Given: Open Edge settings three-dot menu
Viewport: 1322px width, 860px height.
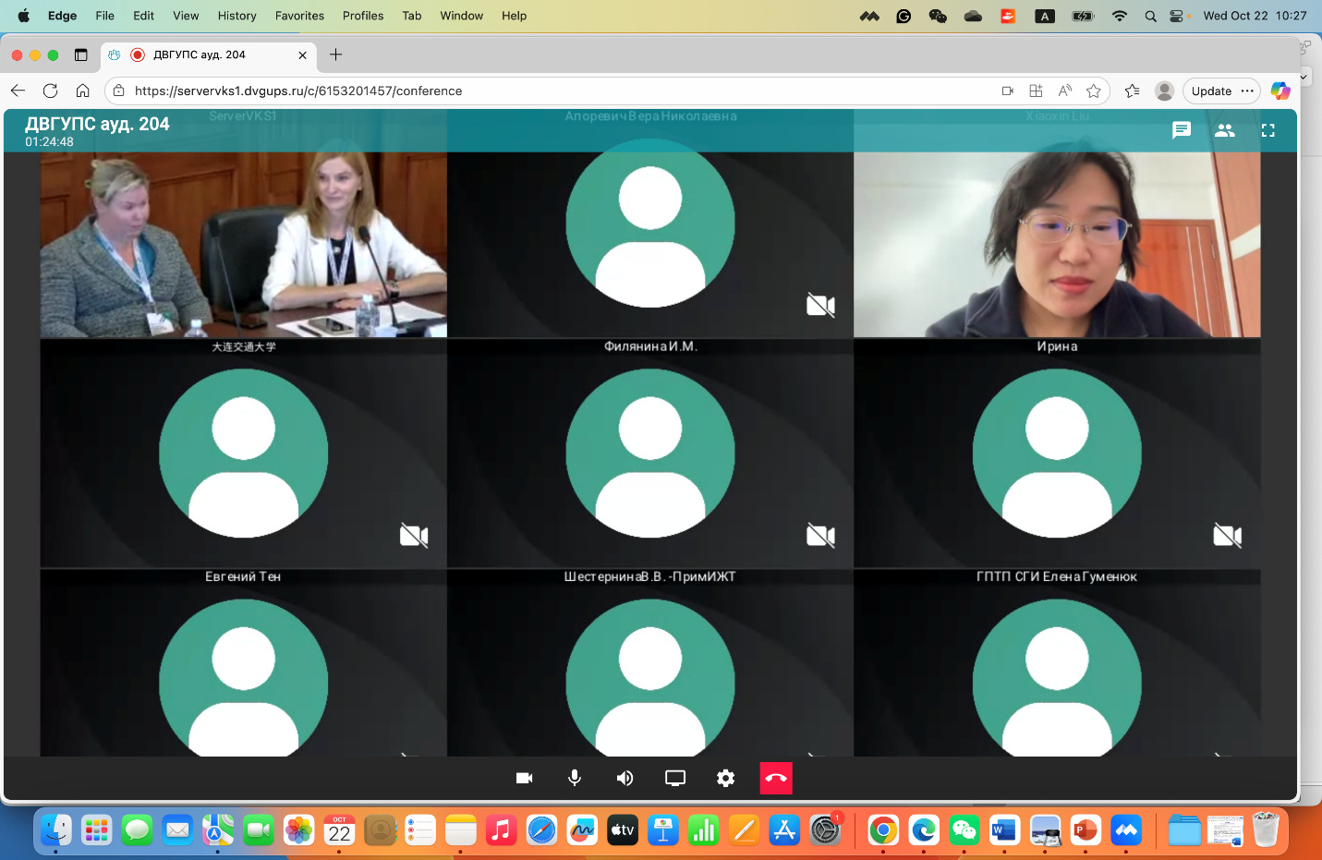Looking at the screenshot, I should tap(1247, 91).
